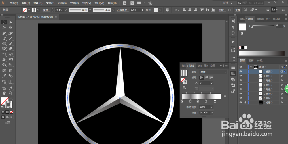Select the Column Graph tool
The width and height of the screenshot is (288, 144).
11,82
